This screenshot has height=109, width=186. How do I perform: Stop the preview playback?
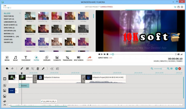click(107, 54)
